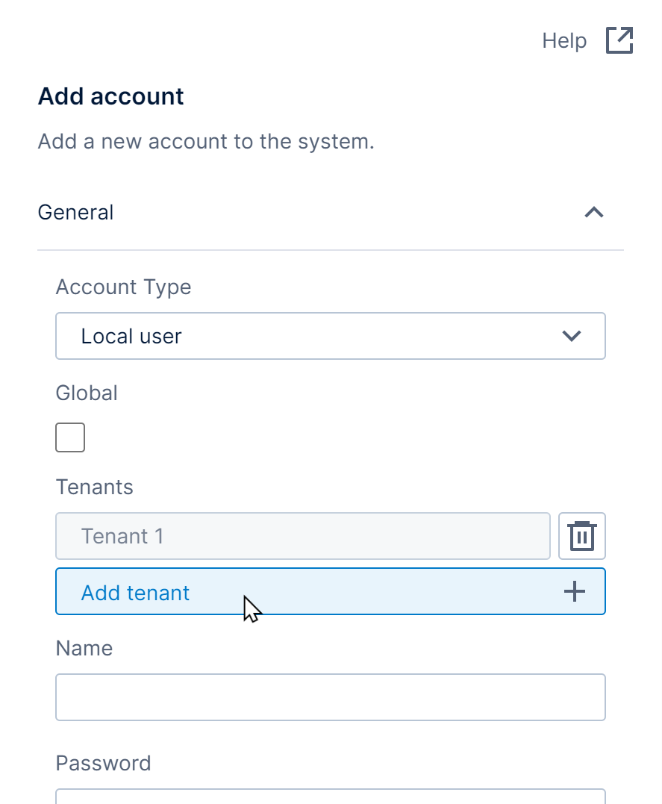Click the Help link
662x804 pixels.
pos(564,40)
